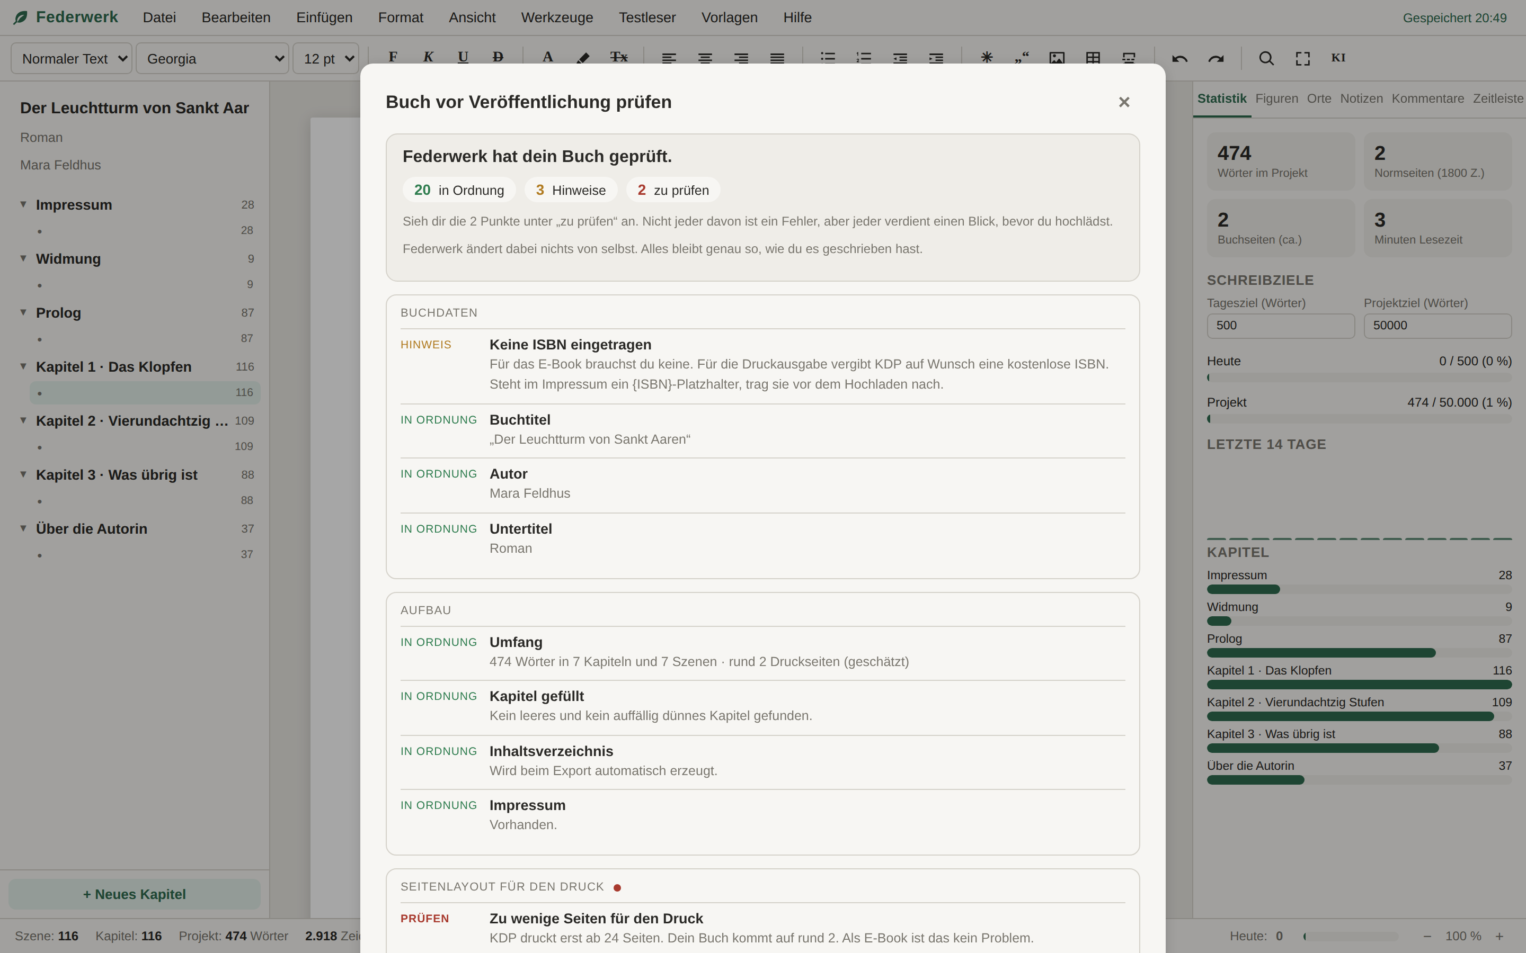Open the Datei menu

(159, 17)
